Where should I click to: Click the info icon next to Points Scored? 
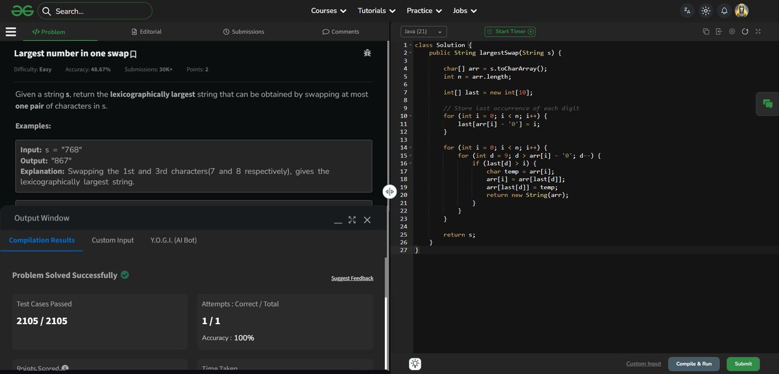pos(65,368)
